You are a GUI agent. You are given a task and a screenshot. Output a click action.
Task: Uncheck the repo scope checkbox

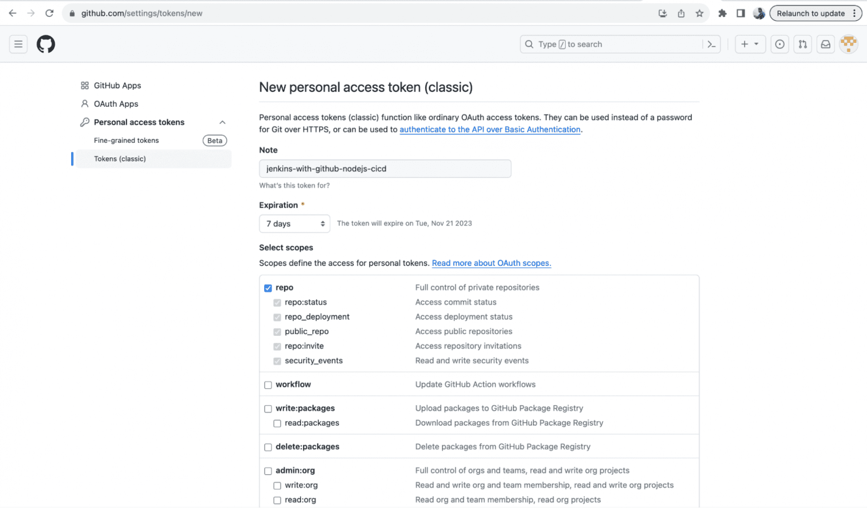click(268, 288)
